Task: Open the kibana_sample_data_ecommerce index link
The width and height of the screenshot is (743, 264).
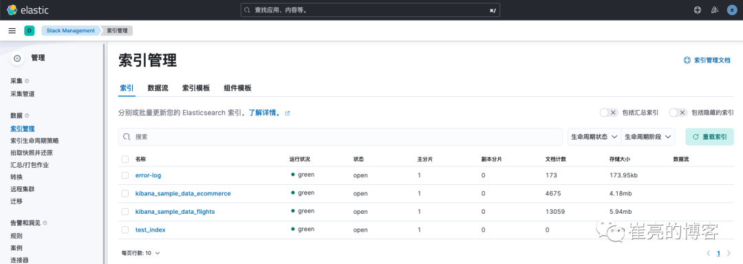Action: pyautogui.click(x=183, y=193)
